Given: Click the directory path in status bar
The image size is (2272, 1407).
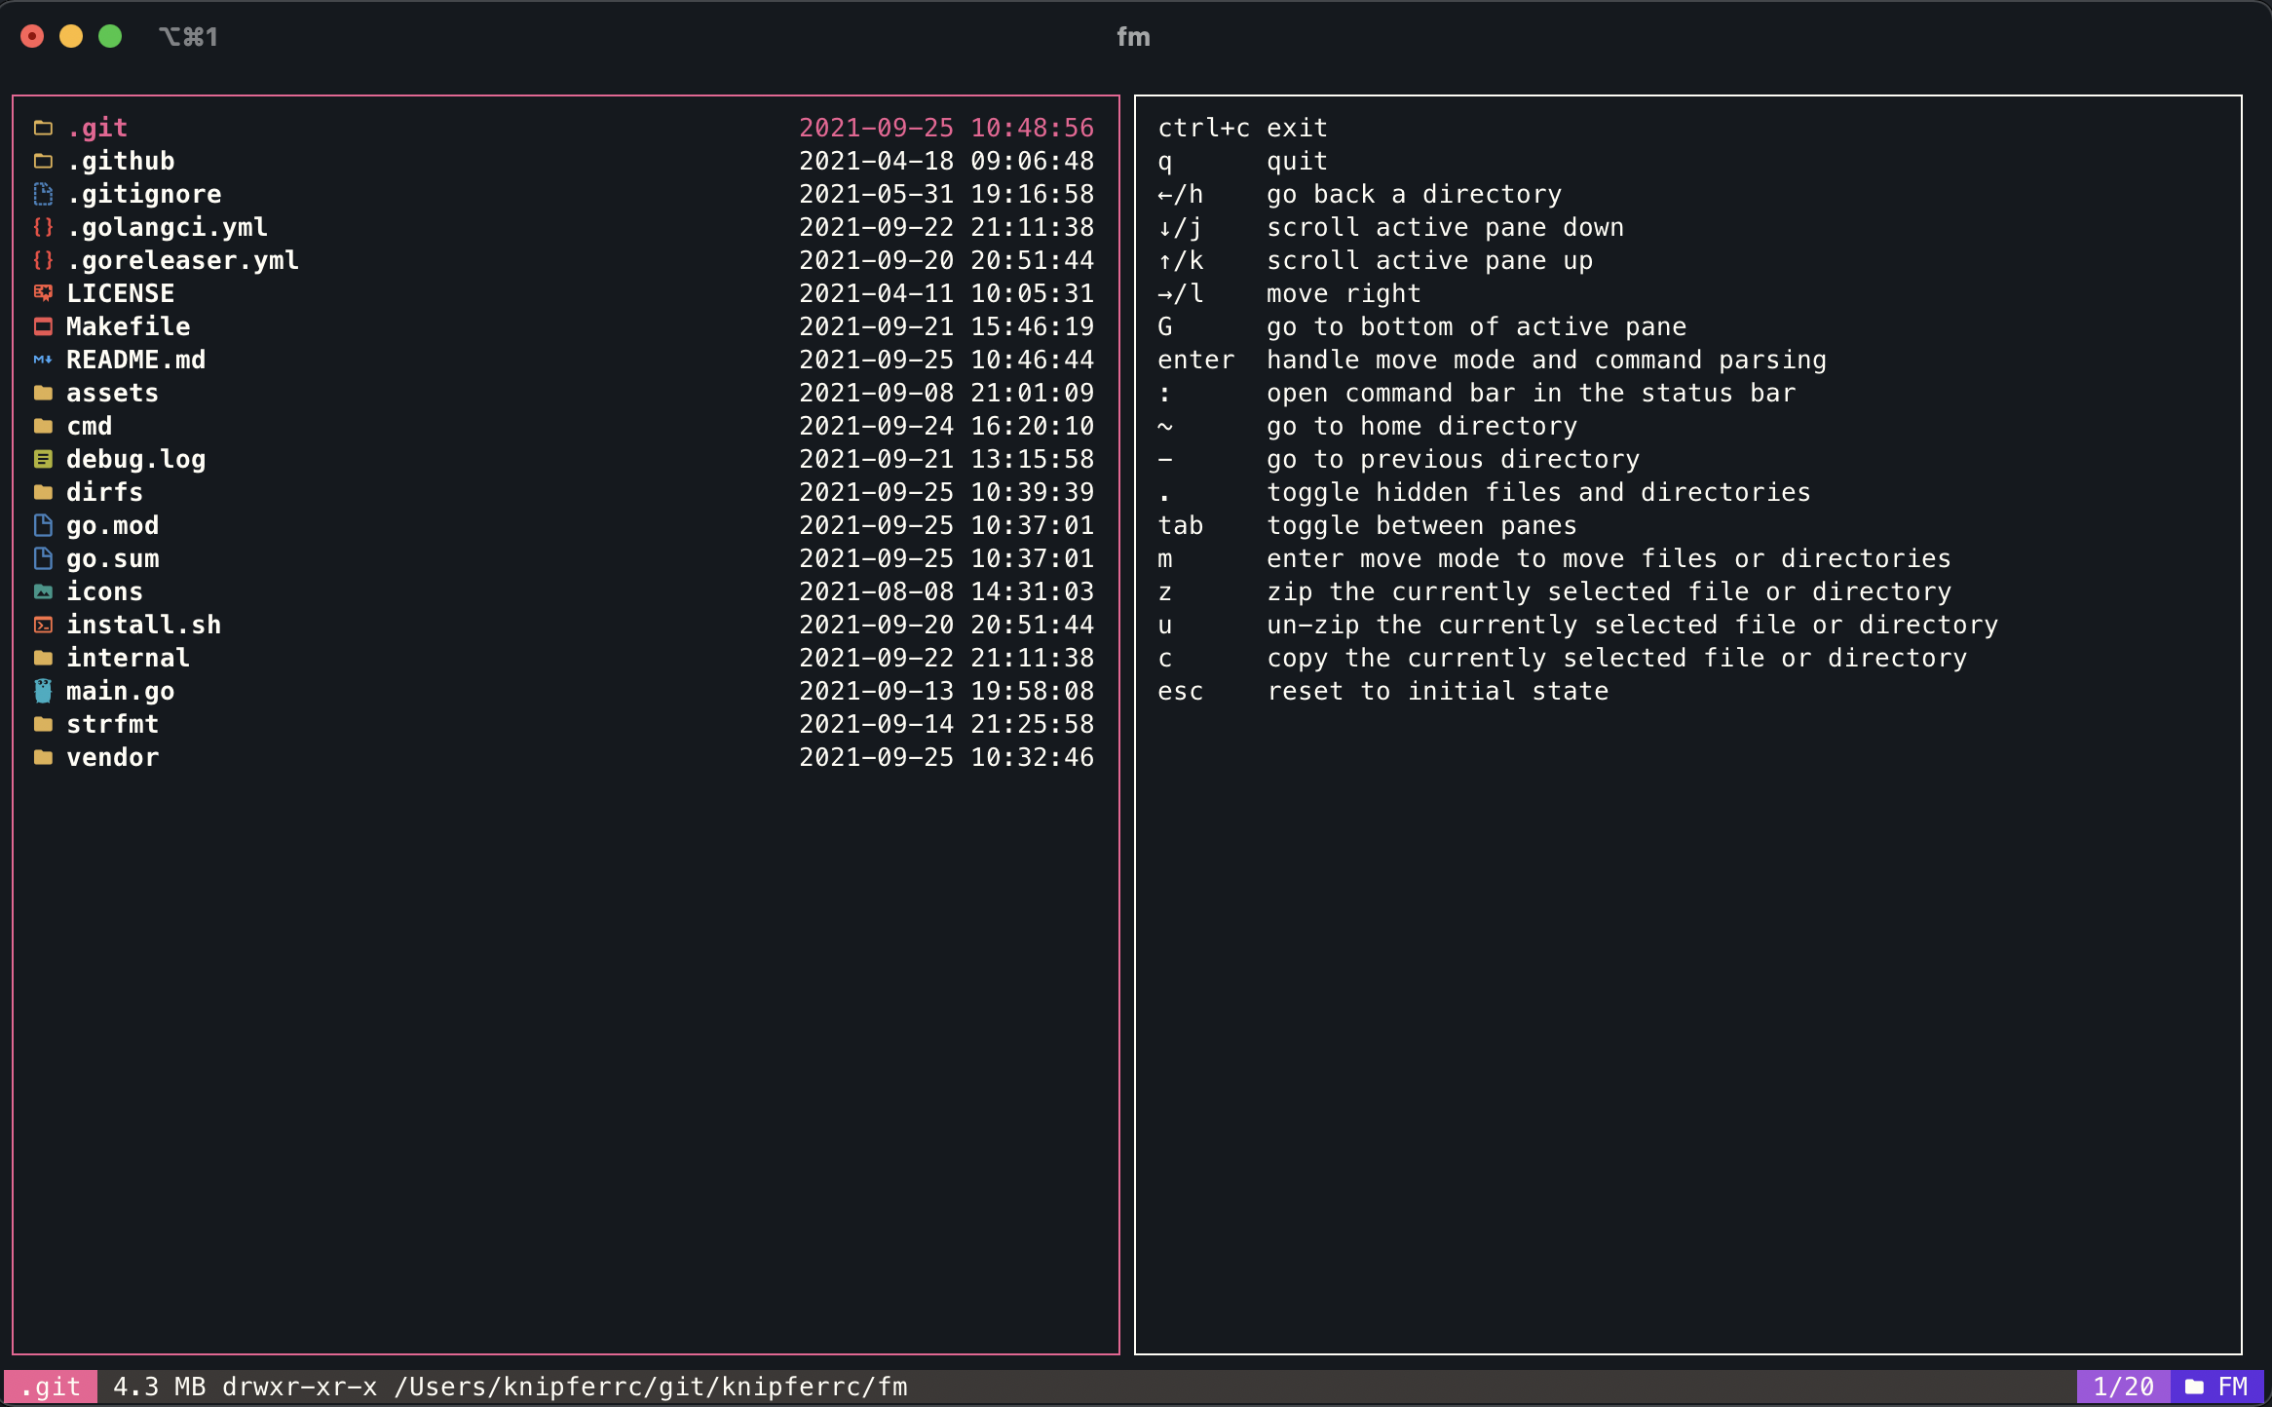Looking at the screenshot, I should 650,1387.
